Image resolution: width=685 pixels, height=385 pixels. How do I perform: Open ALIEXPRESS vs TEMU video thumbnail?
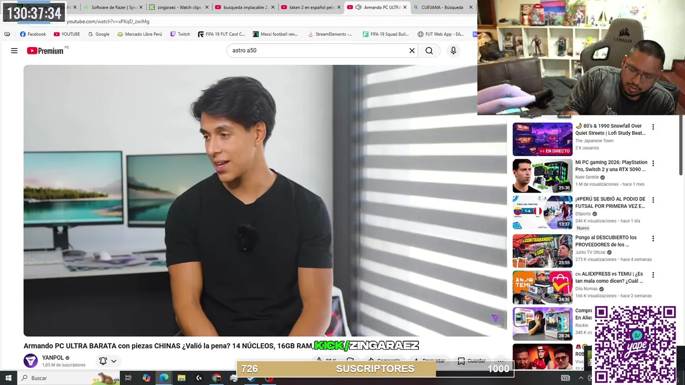click(x=542, y=287)
